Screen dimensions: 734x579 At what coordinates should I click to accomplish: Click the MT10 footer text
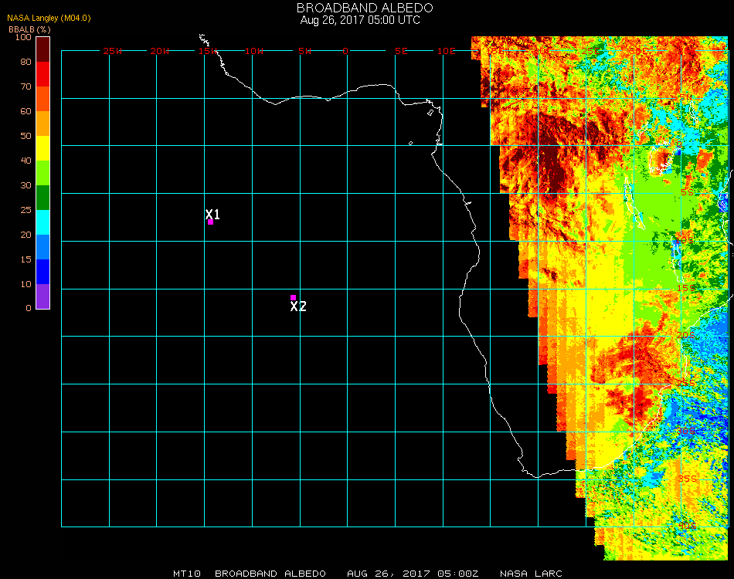point(187,574)
